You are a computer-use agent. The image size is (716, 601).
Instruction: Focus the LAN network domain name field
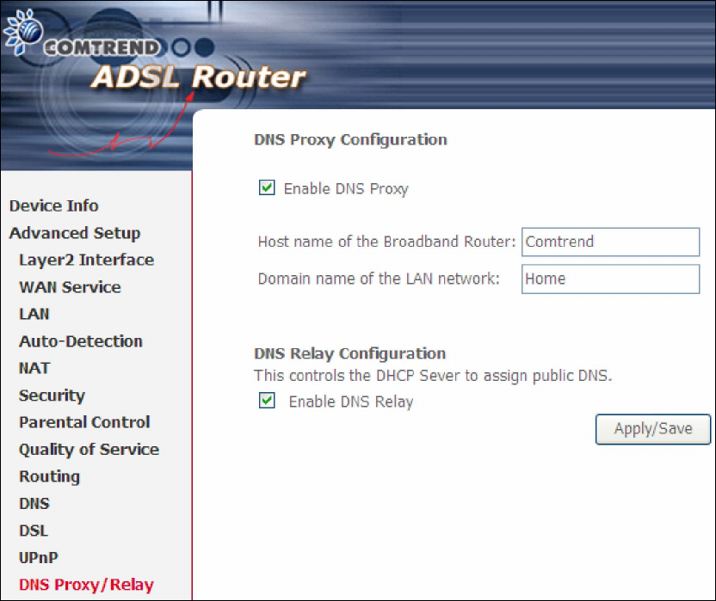pos(610,279)
